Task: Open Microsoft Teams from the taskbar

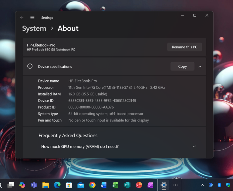Action: [x=34, y=185]
